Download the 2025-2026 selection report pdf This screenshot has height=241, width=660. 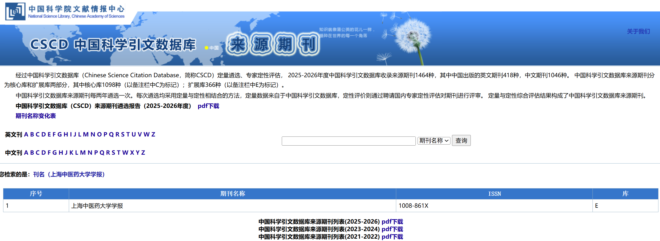(x=208, y=106)
